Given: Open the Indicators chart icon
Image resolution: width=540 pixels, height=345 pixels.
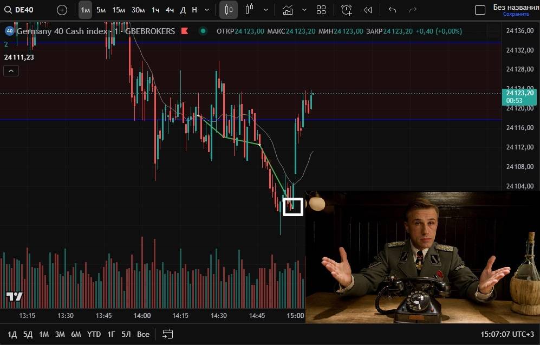Looking at the screenshot, I should (x=288, y=10).
